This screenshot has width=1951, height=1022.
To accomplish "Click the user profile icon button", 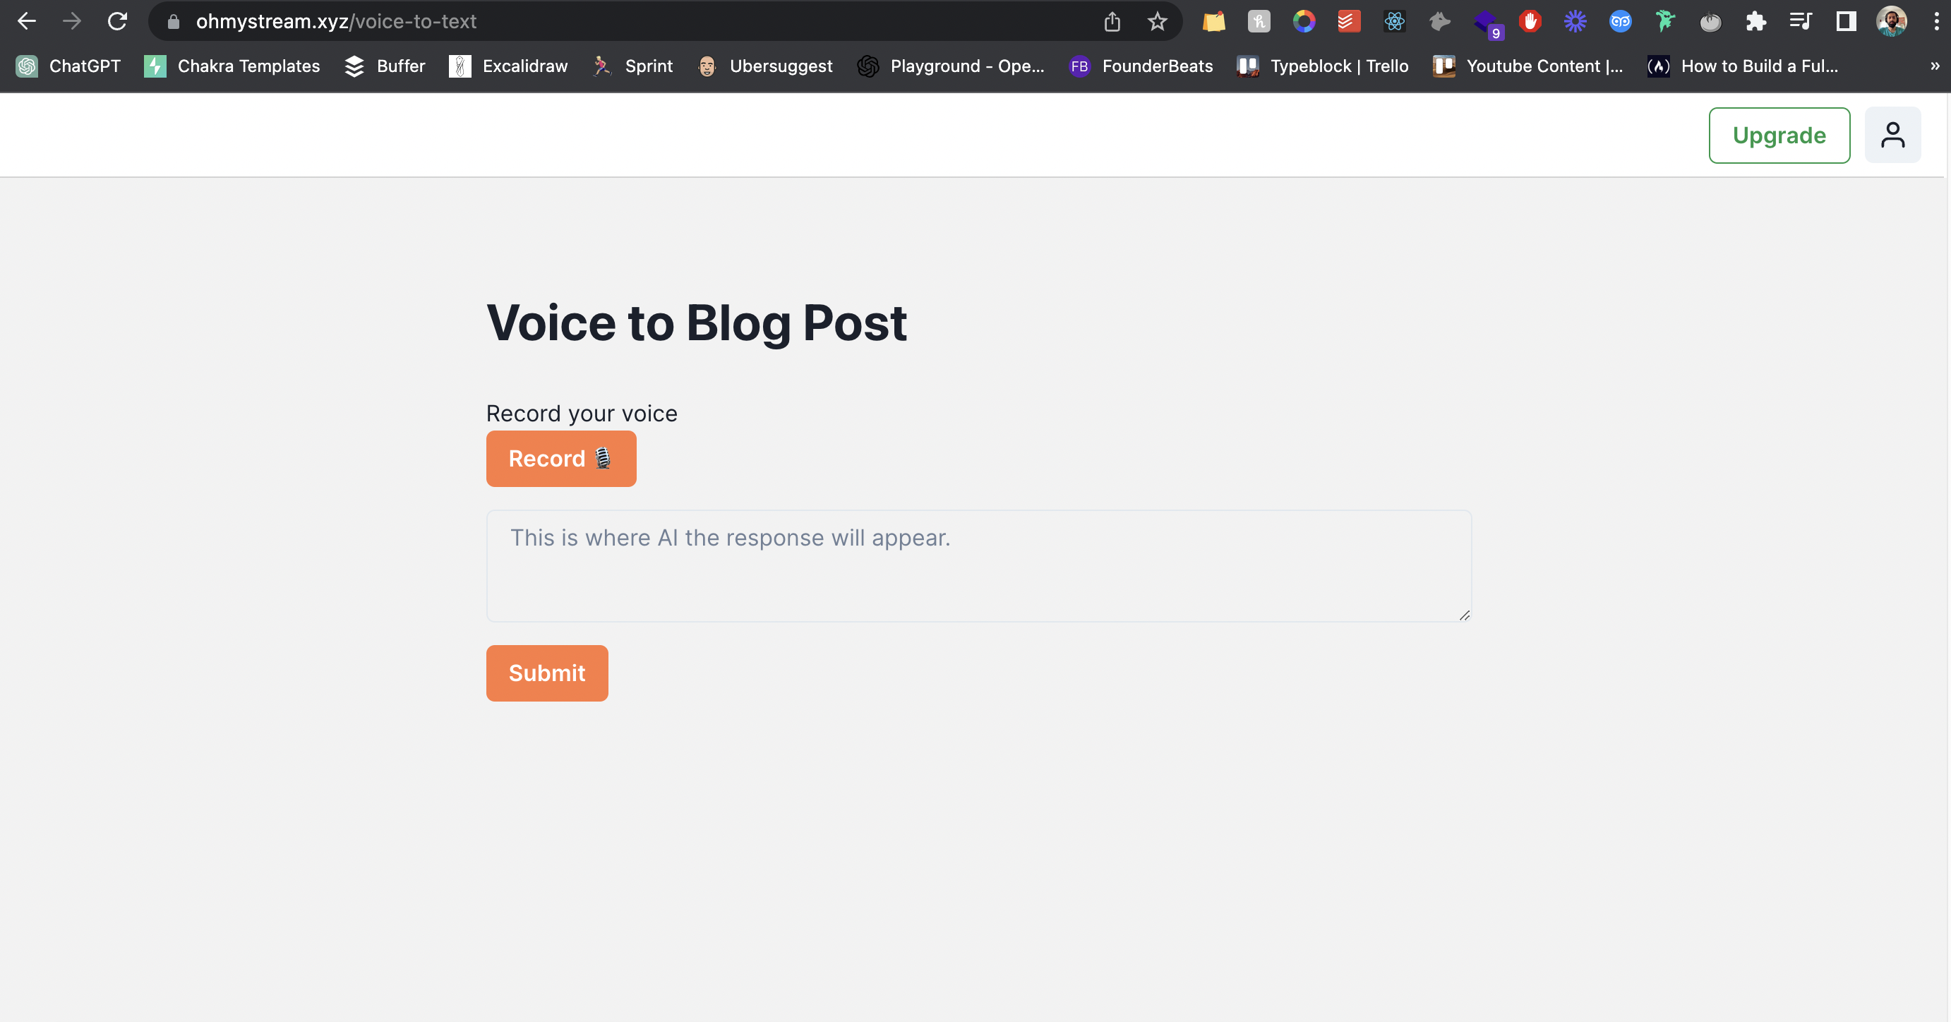I will (1892, 136).
